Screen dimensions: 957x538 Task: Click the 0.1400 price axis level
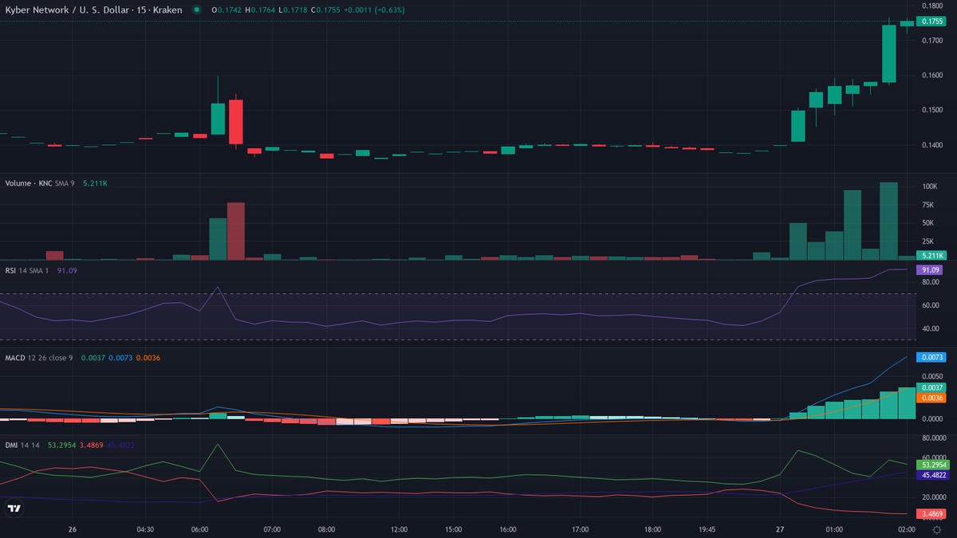pos(931,145)
